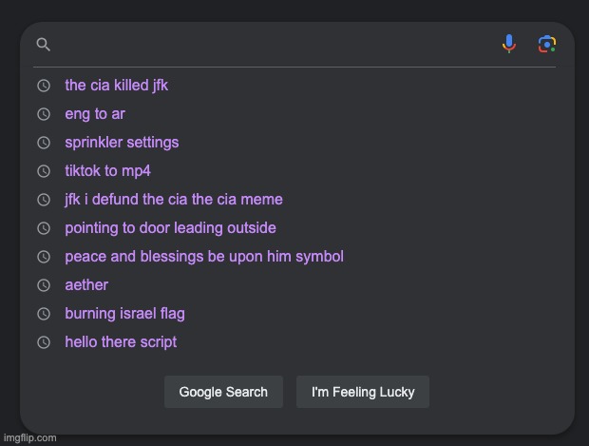Pick the 'tiktok to mp4' suggestion
The image size is (589, 446).
[x=107, y=171]
